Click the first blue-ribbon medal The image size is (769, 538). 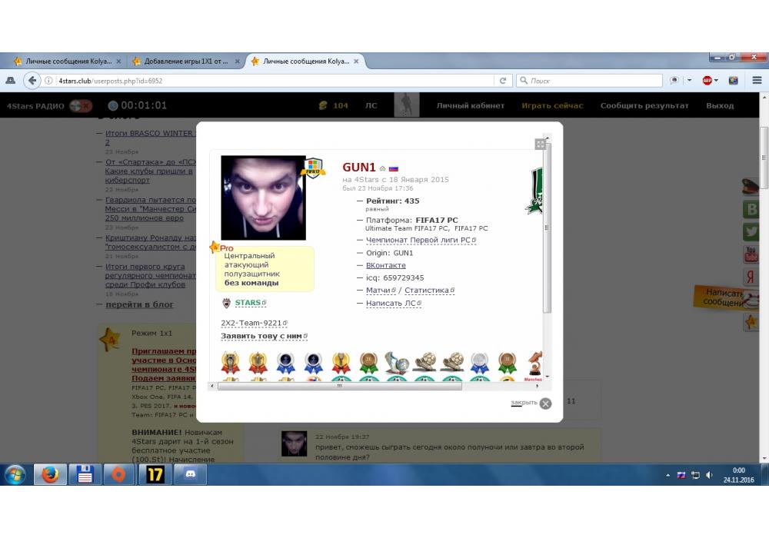[285, 363]
